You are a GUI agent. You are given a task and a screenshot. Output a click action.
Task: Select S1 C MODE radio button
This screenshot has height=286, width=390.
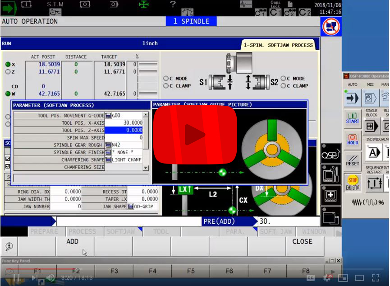tap(166, 79)
